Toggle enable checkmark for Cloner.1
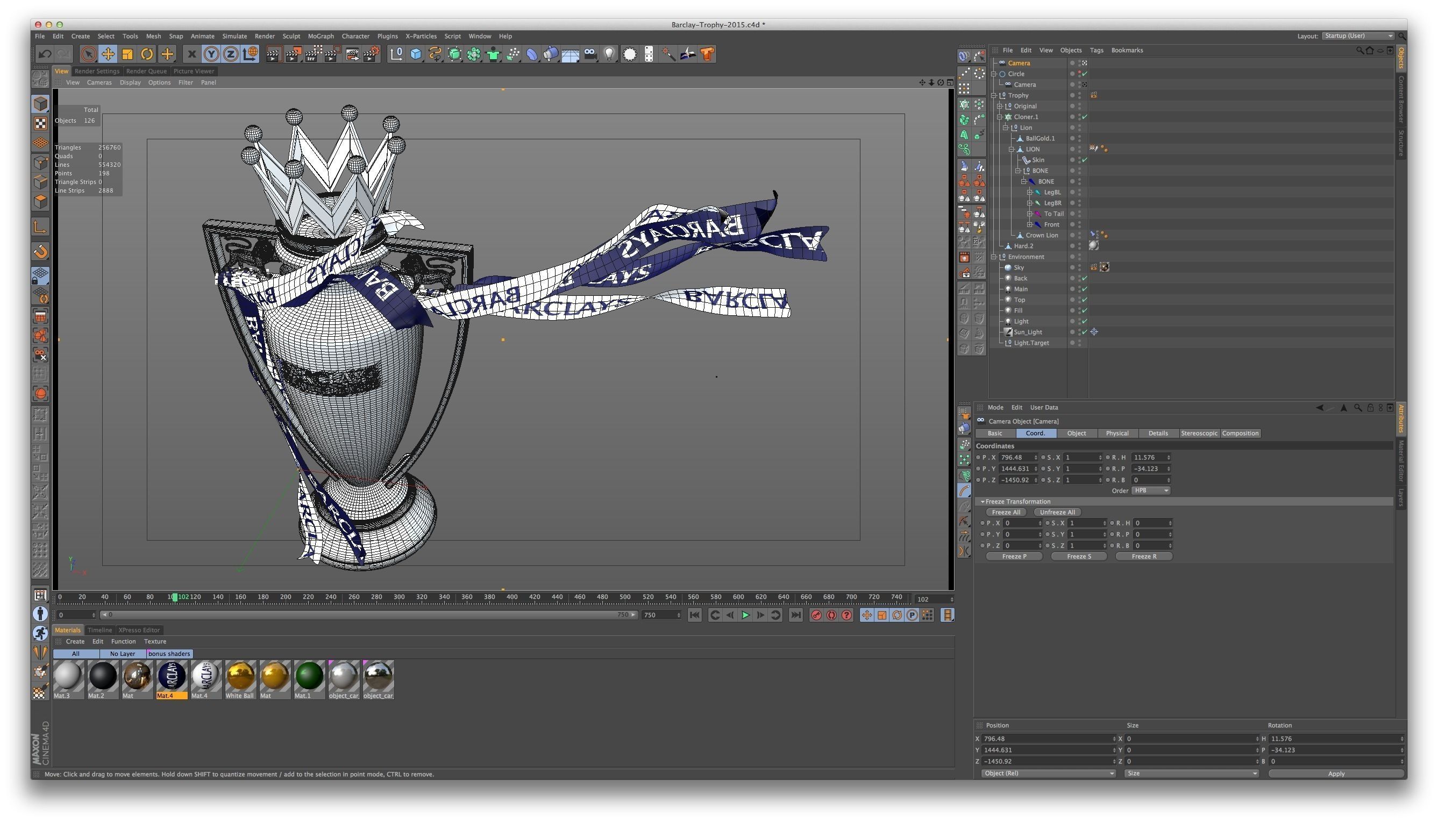Screen dimensions: 1438x822 click(x=1085, y=117)
